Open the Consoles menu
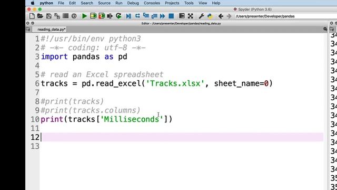The image size is (337, 190). [152, 3]
